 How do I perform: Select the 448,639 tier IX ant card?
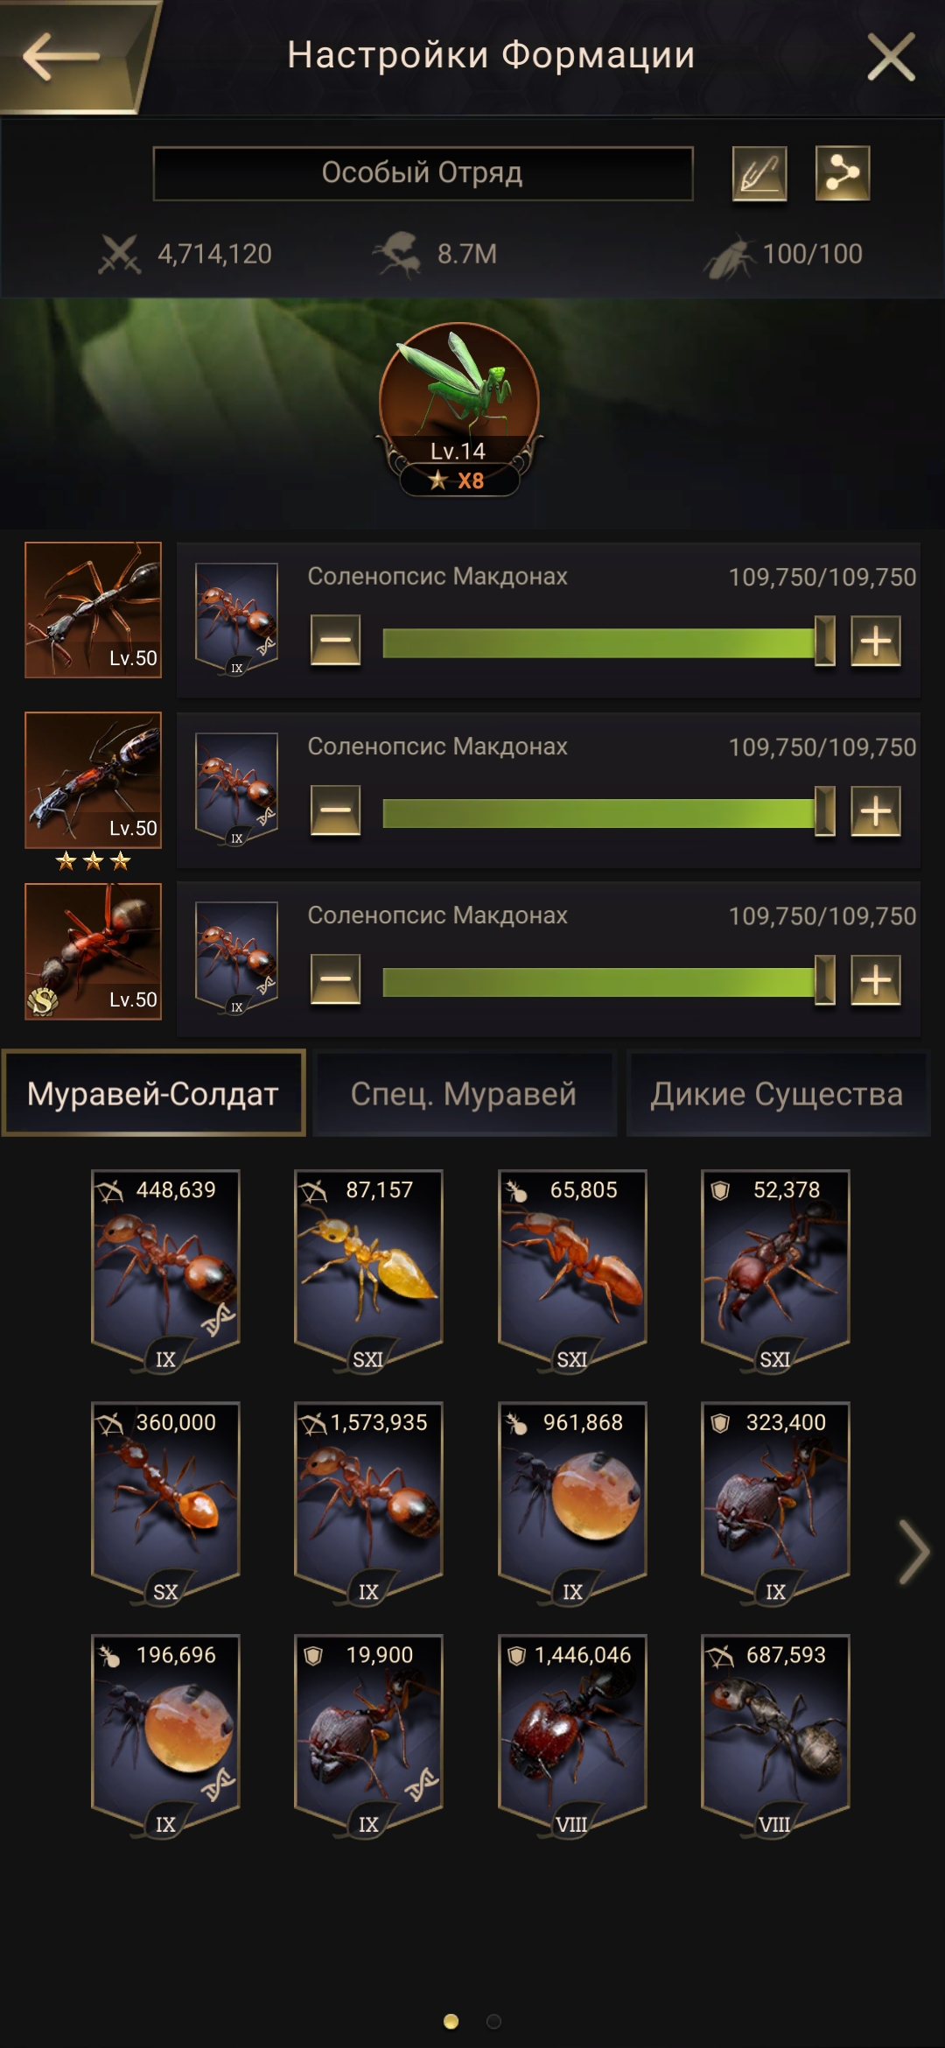click(165, 1271)
